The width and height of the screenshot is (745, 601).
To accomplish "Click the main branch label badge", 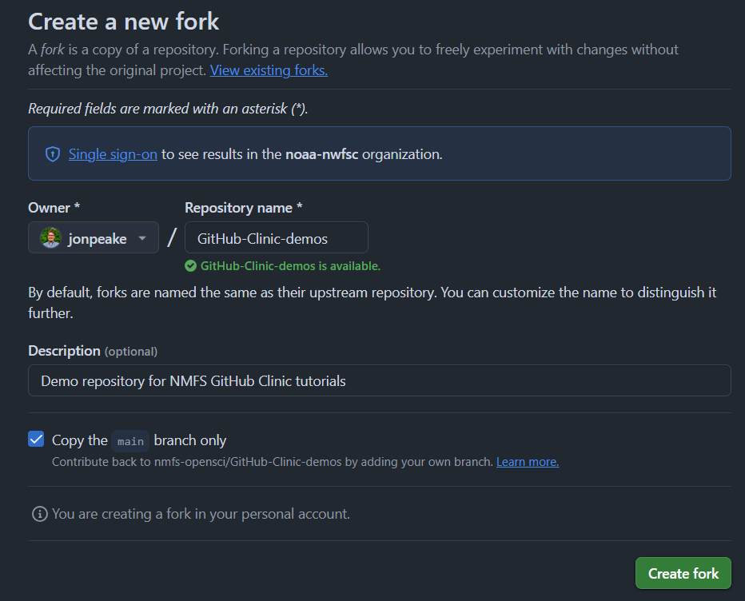I will (130, 441).
